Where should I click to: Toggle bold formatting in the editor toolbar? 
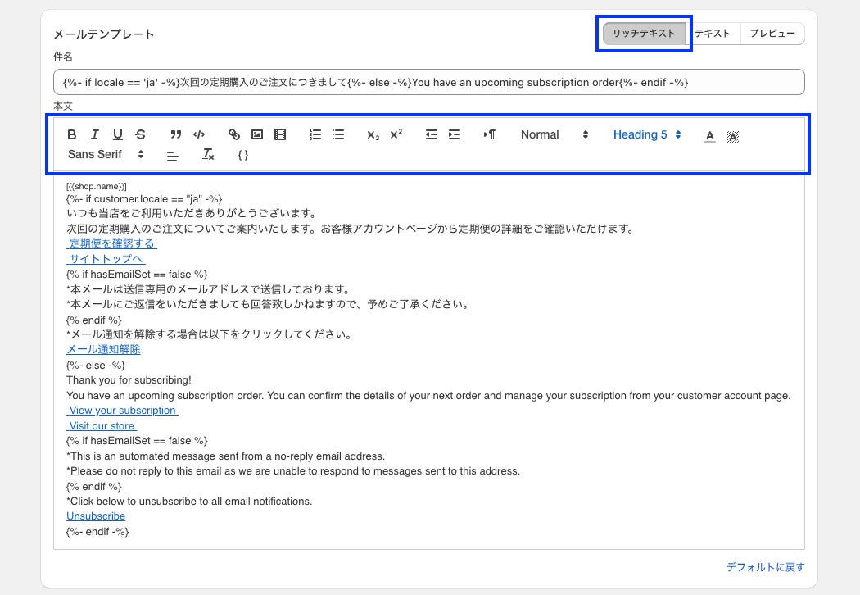pyautogui.click(x=72, y=134)
